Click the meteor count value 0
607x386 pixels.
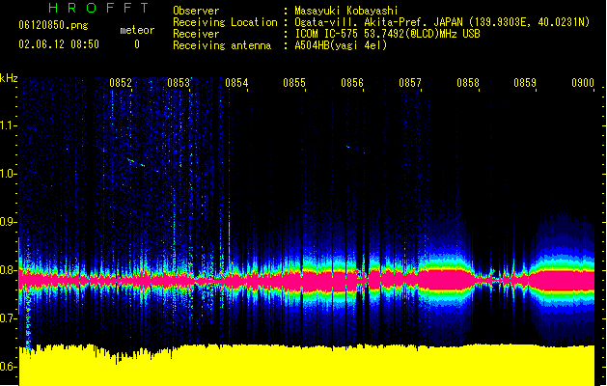tap(137, 44)
